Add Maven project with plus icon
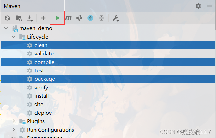The image size is (216, 138). point(43,18)
